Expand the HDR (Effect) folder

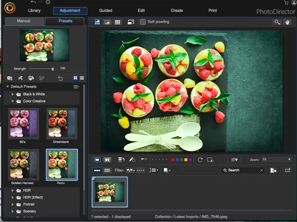click(12, 197)
